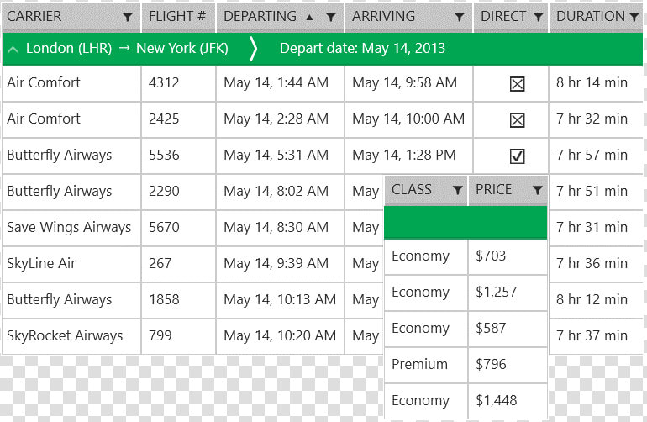Open the CLASS column filter icon
Viewport: 647px width, 422px height.
coord(457,190)
